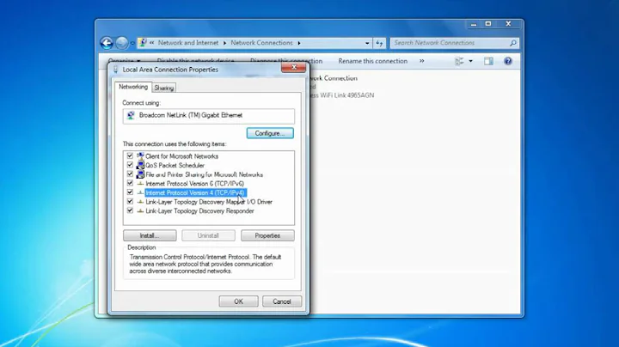Confirm with the OK button
The width and height of the screenshot is (619, 347).
(238, 301)
